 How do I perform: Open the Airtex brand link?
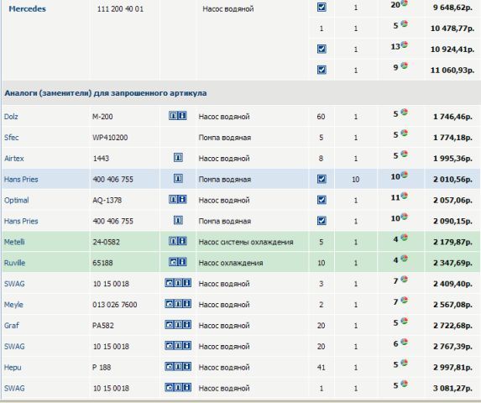[x=14, y=158]
